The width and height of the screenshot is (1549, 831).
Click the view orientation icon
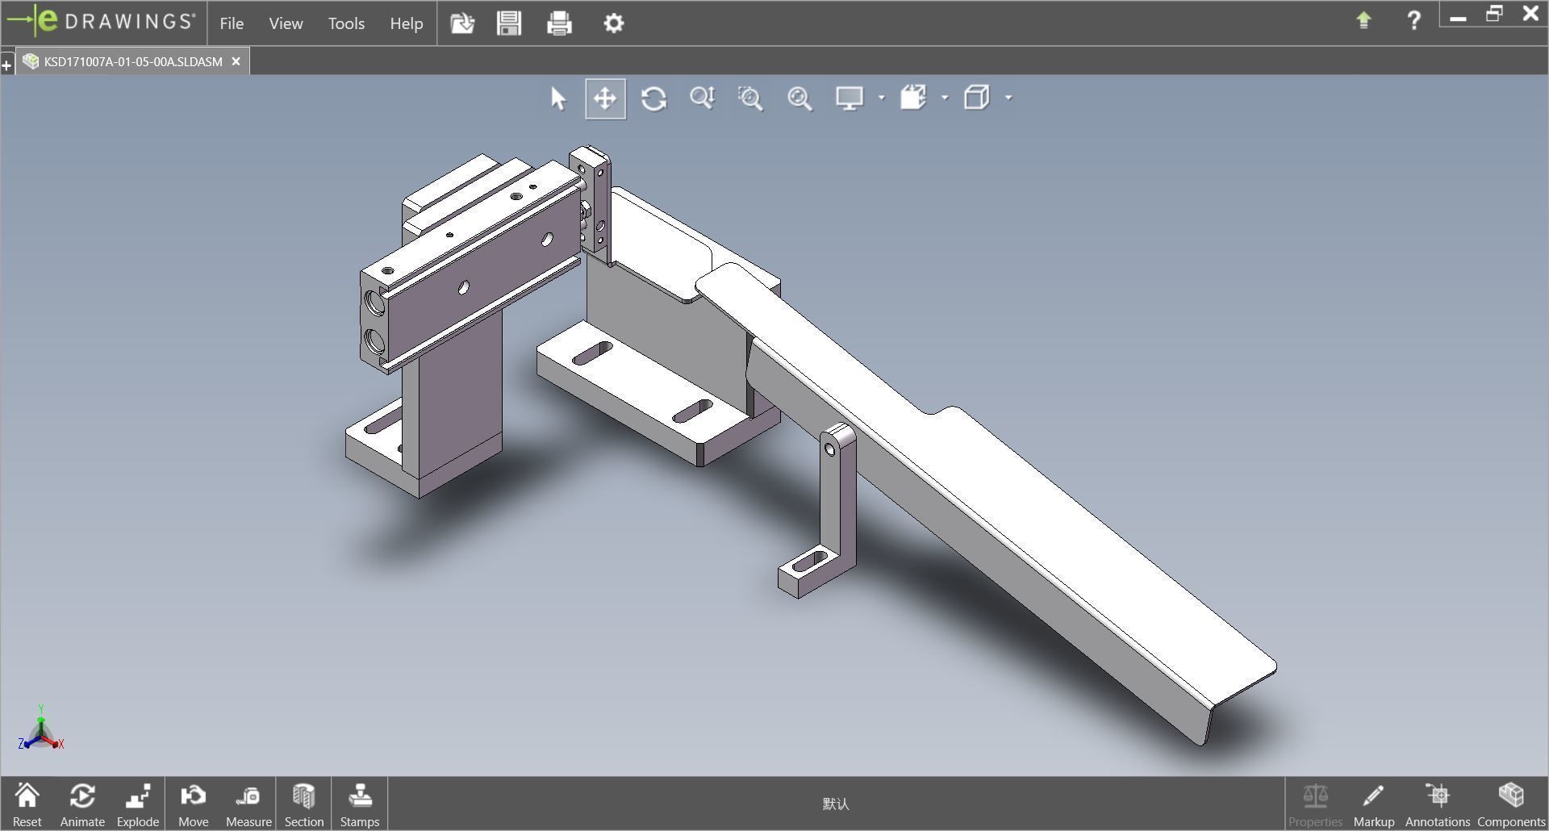click(913, 98)
